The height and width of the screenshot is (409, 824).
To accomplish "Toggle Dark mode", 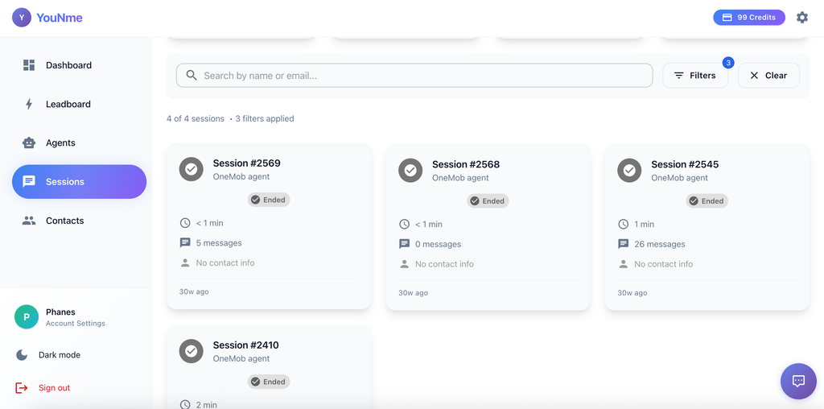I will pyautogui.click(x=48, y=355).
